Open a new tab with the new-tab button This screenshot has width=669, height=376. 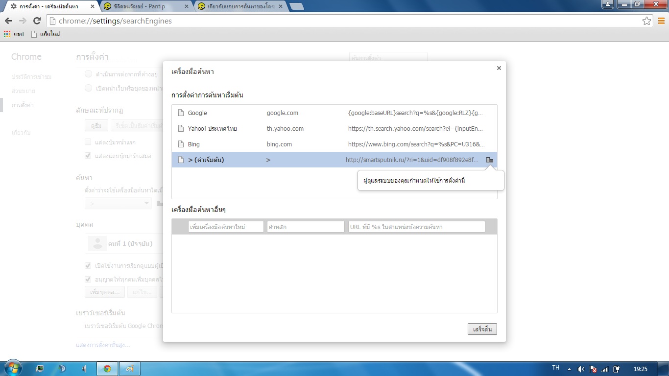[x=296, y=6]
